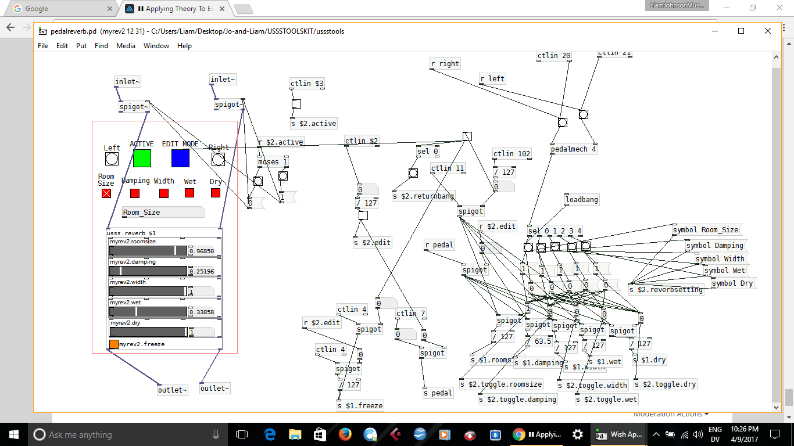Open the Put menu
The image size is (794, 446).
[81, 46]
